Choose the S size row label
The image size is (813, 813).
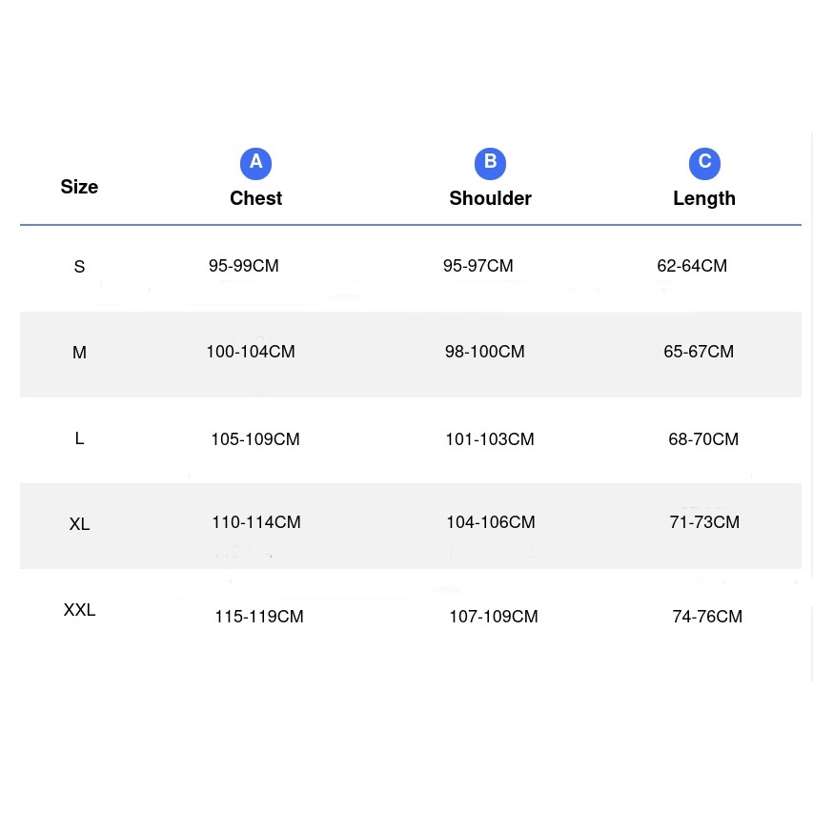pos(79,267)
